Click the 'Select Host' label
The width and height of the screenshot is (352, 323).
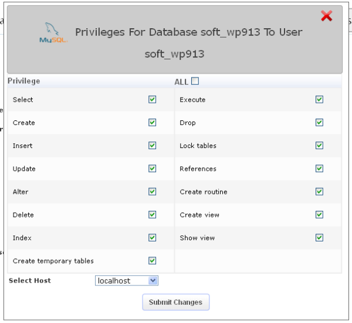[30, 281]
